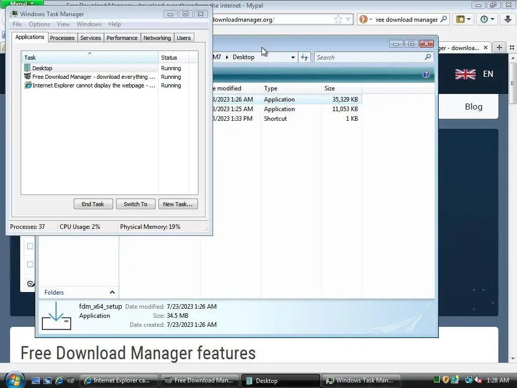Screen dimensions: 517x388
Task: Click green CPU meter tray icon
Action: 437,380
